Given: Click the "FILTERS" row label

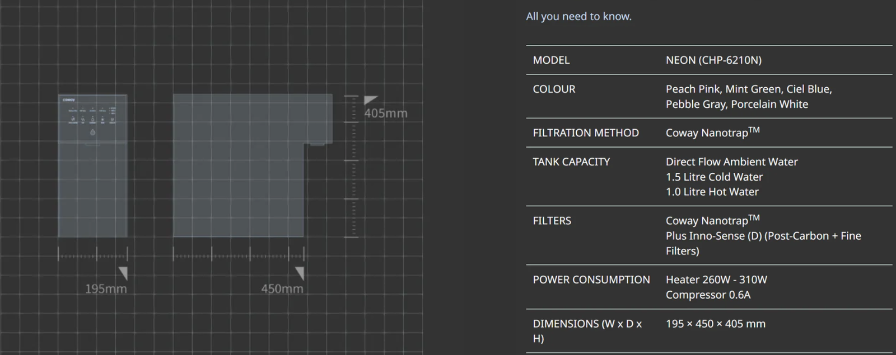Looking at the screenshot, I should click(552, 221).
